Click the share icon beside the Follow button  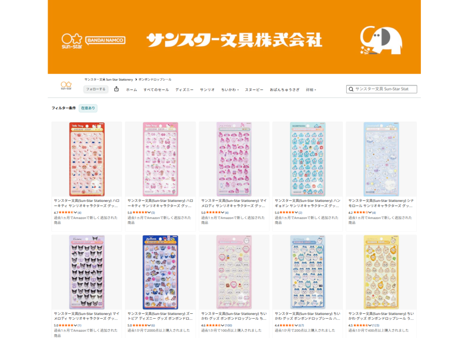(116, 89)
